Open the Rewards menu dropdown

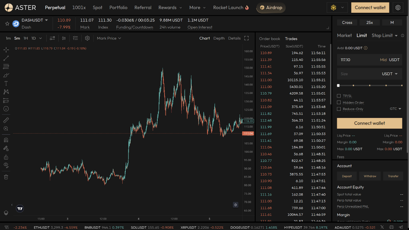170,8
